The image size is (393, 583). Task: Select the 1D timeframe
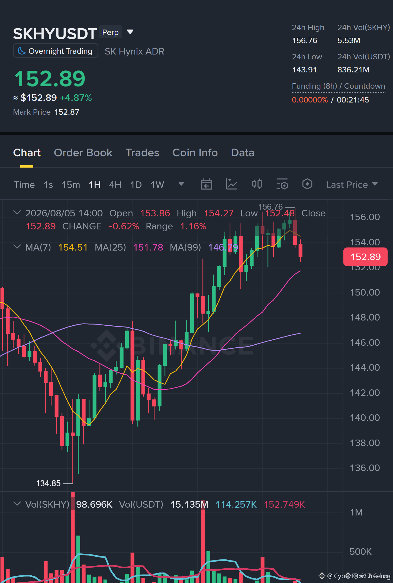coord(136,185)
